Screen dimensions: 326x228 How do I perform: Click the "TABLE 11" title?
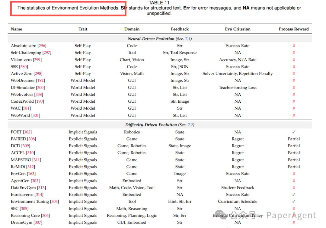pos(159,3)
